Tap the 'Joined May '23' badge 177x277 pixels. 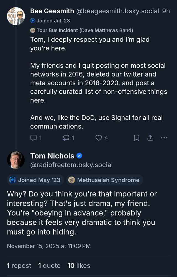35,180
